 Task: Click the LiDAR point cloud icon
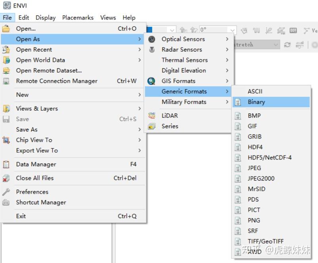(x=151, y=115)
